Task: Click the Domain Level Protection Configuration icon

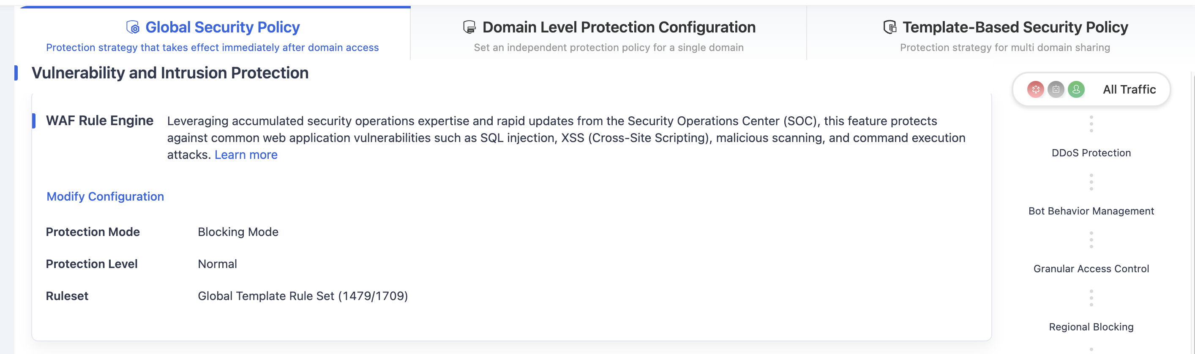Action: [469, 27]
